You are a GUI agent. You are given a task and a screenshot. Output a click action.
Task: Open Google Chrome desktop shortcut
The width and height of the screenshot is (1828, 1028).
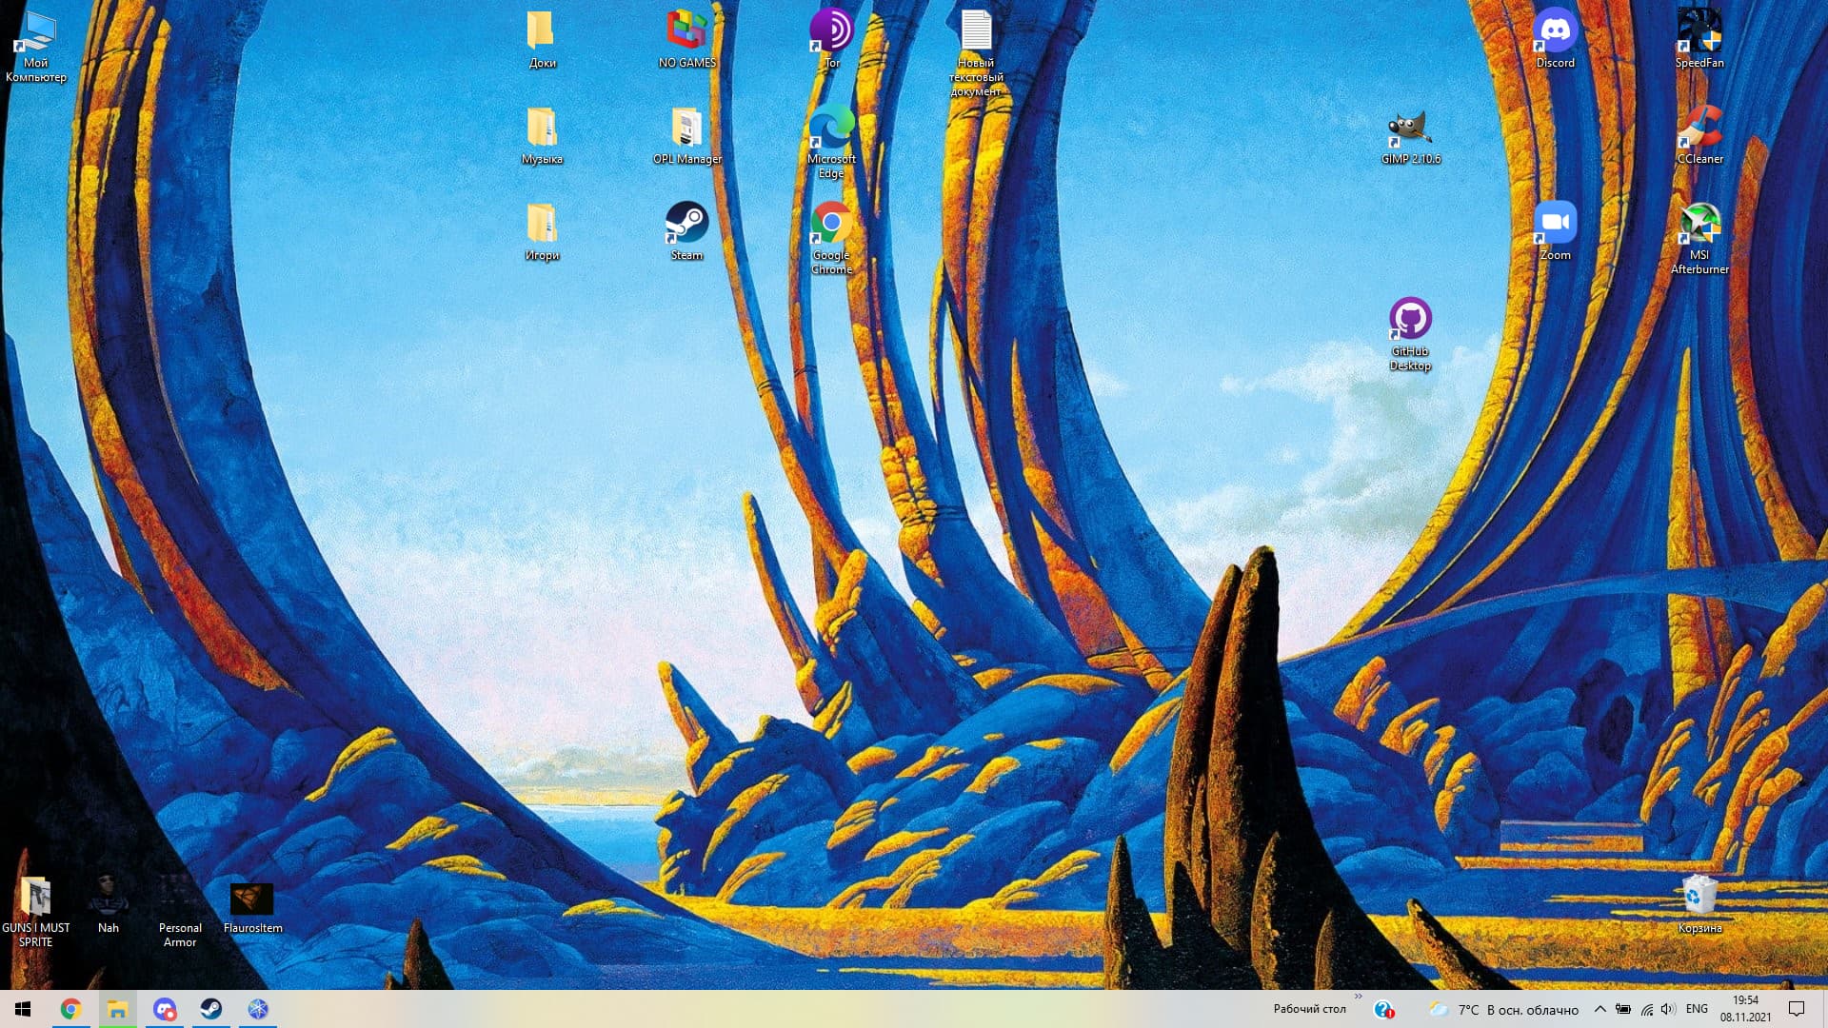[x=831, y=238]
